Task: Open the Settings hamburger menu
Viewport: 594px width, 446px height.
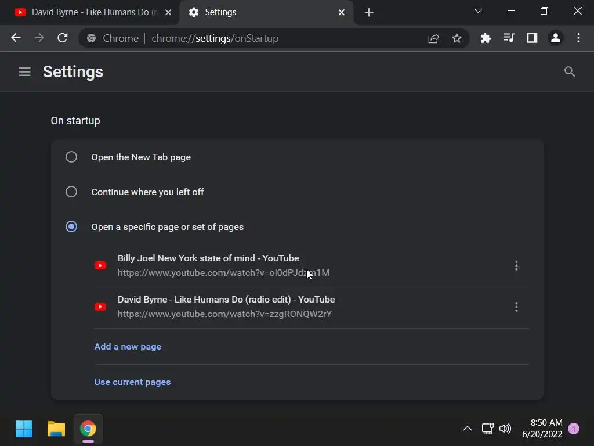Action: [24, 71]
